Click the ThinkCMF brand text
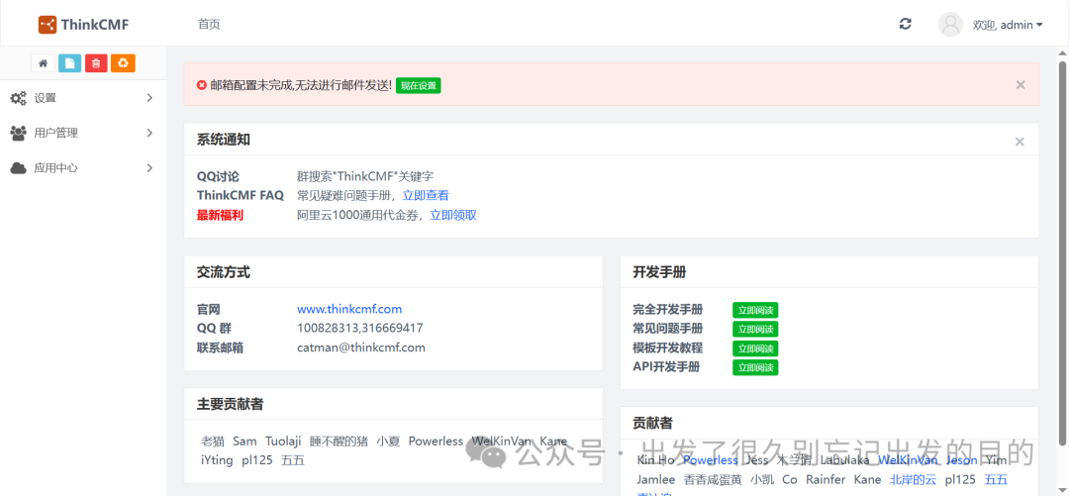The height and width of the screenshot is (496, 1069). pos(95,25)
